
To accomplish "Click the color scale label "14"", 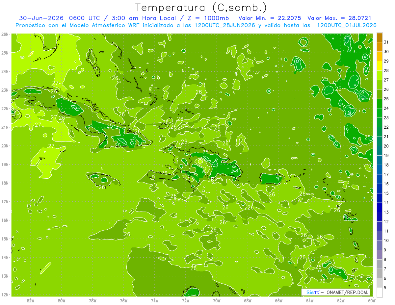I will click(x=386, y=203).
